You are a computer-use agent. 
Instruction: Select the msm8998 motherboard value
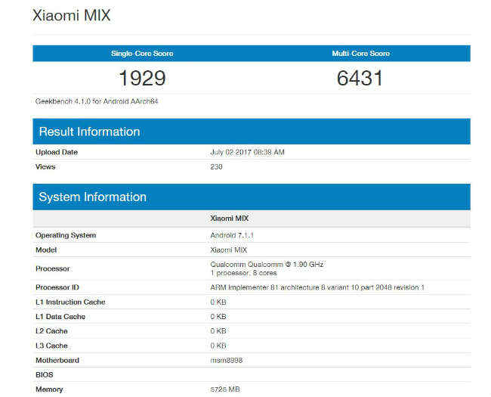click(x=227, y=360)
